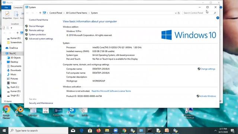Click the Remote settings shield icon
This screenshot has height=134, width=238.
[26, 31]
